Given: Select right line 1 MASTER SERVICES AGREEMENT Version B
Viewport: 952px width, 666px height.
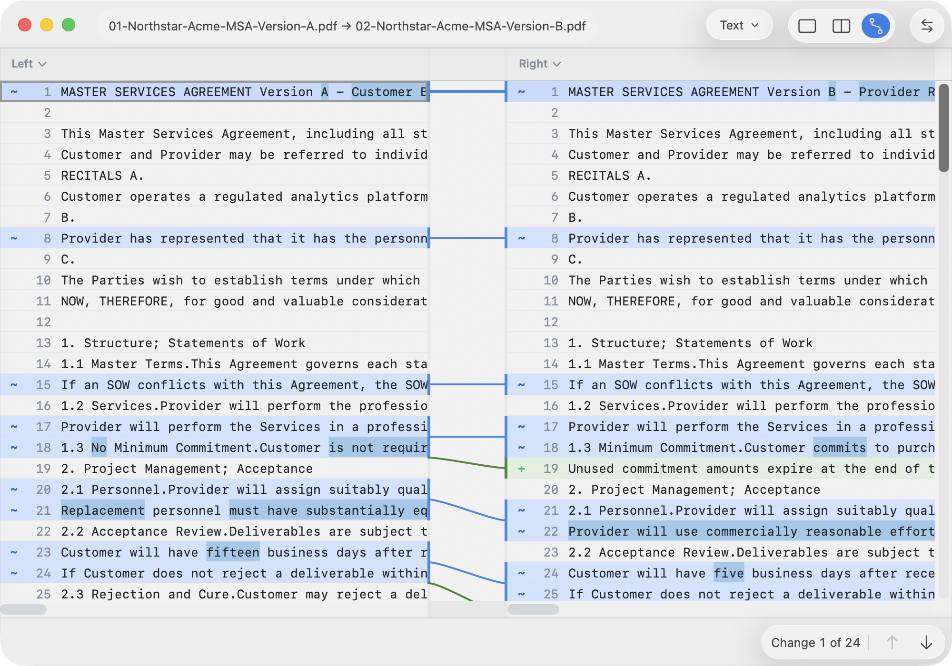Looking at the screenshot, I should pos(721,92).
